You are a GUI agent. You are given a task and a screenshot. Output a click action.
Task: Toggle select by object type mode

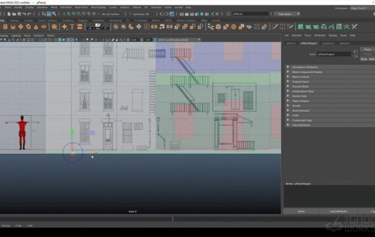pos(49,14)
